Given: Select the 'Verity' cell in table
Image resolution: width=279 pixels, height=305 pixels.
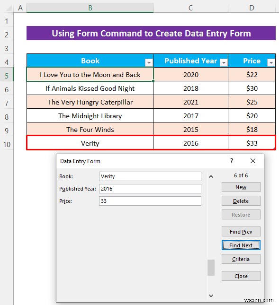Looking at the screenshot, I should (x=90, y=143).
